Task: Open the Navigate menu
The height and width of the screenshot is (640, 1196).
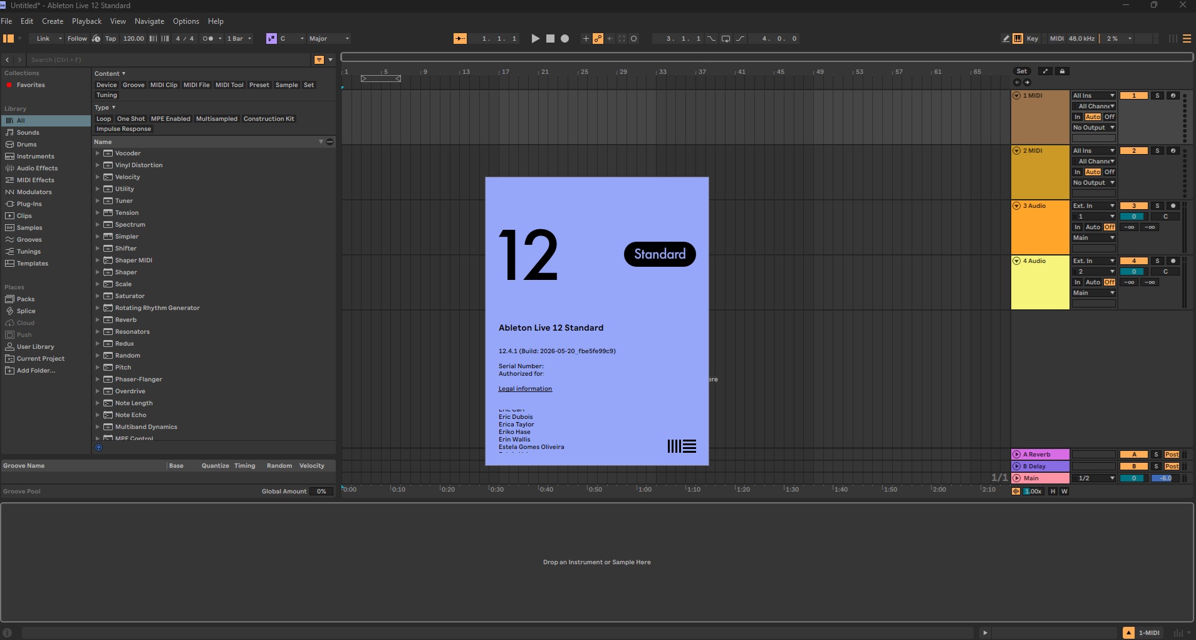Action: pyautogui.click(x=149, y=21)
